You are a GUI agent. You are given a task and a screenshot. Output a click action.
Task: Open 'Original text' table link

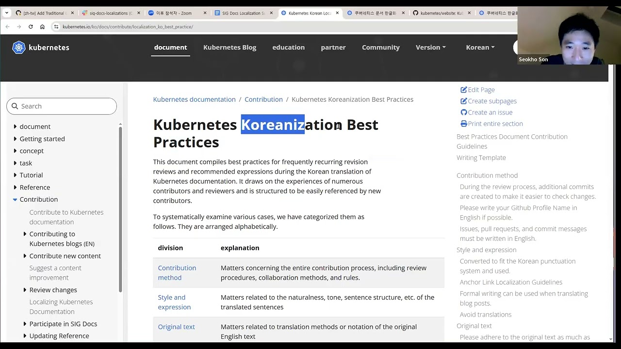pos(176,327)
